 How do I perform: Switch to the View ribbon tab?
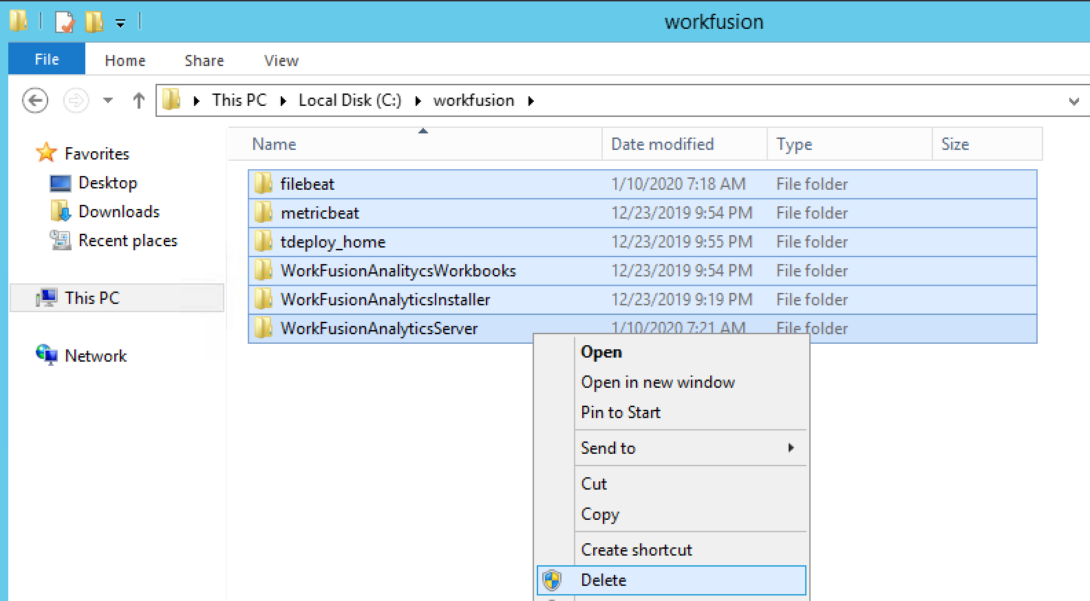(x=281, y=61)
